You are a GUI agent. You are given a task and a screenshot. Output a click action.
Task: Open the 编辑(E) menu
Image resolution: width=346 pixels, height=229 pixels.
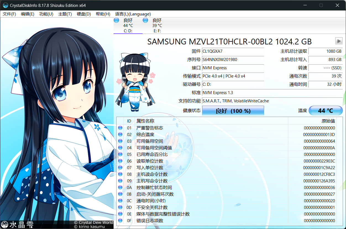(x=28, y=14)
